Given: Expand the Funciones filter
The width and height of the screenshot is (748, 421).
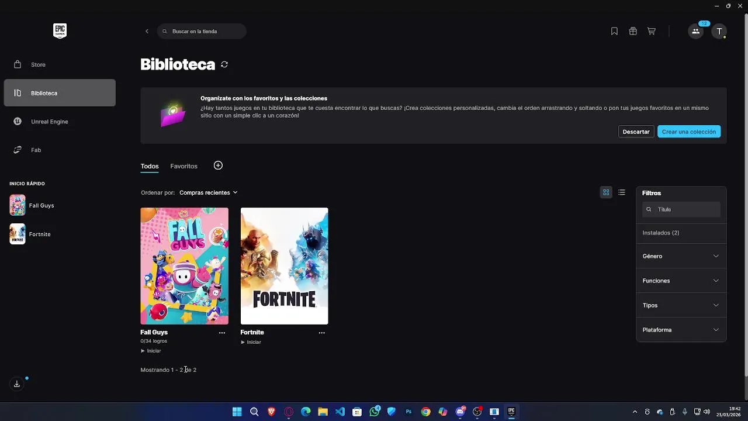Looking at the screenshot, I should tap(681, 281).
